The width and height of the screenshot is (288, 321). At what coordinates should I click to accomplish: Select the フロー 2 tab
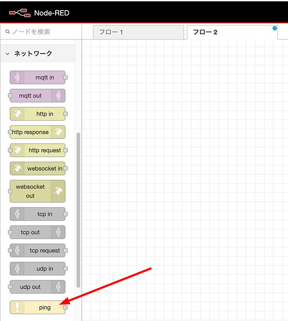232,32
